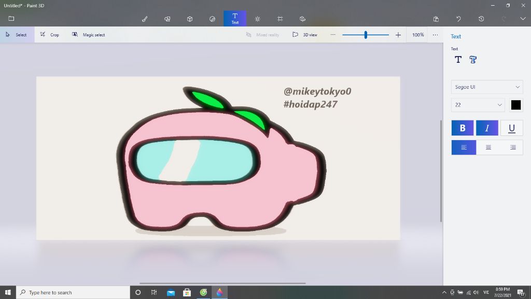531x299 pixels.
Task: Open the Menu folder icon
Action: (x=11, y=19)
